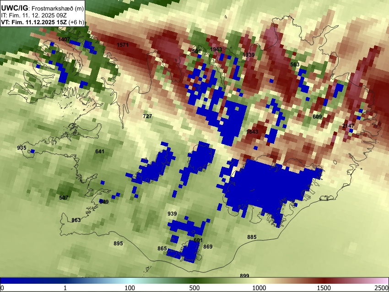
Task: Click the 609 value in the east
Action: pyautogui.click(x=317, y=117)
